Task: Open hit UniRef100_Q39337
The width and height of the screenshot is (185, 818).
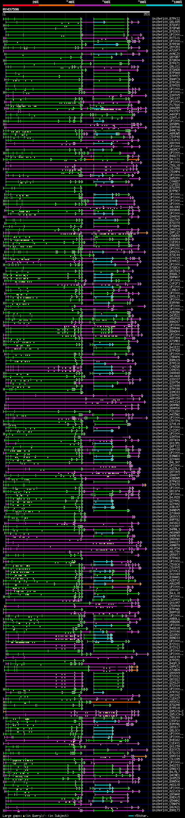Action: click(x=166, y=379)
